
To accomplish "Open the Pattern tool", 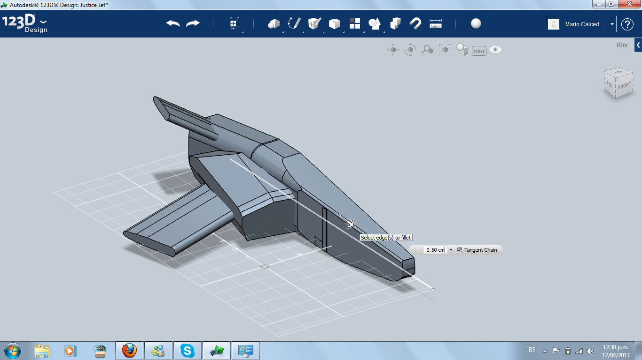I will coord(354,23).
